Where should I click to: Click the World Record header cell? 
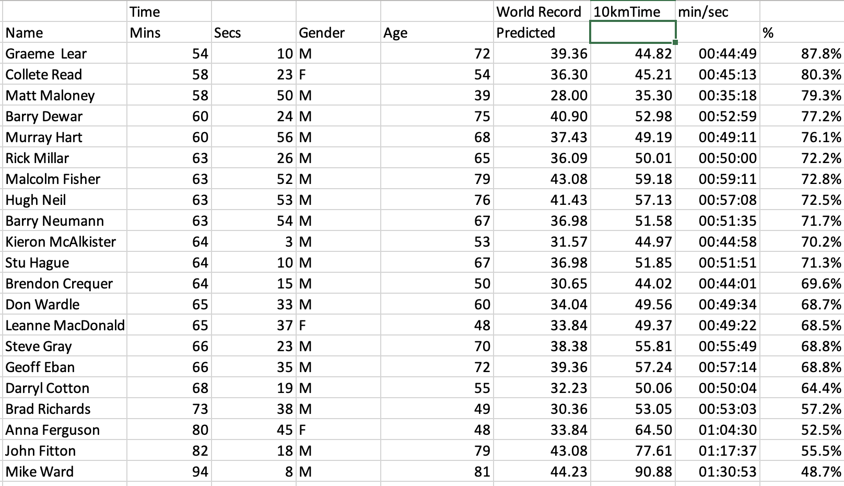tap(542, 11)
